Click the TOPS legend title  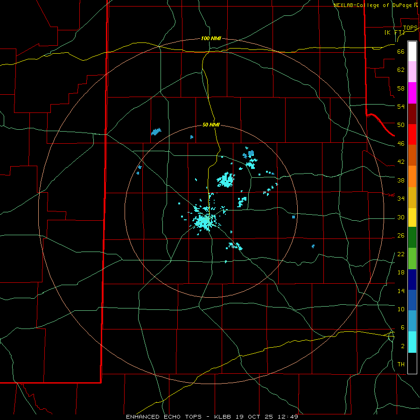(410, 28)
